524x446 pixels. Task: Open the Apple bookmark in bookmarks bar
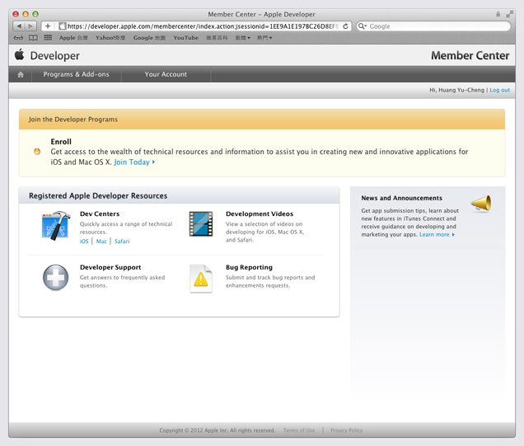(73, 38)
